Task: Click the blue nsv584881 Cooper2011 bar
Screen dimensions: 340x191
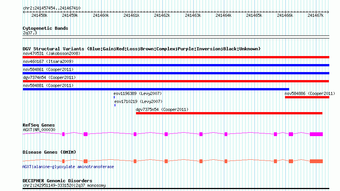Action: click(x=156, y=89)
